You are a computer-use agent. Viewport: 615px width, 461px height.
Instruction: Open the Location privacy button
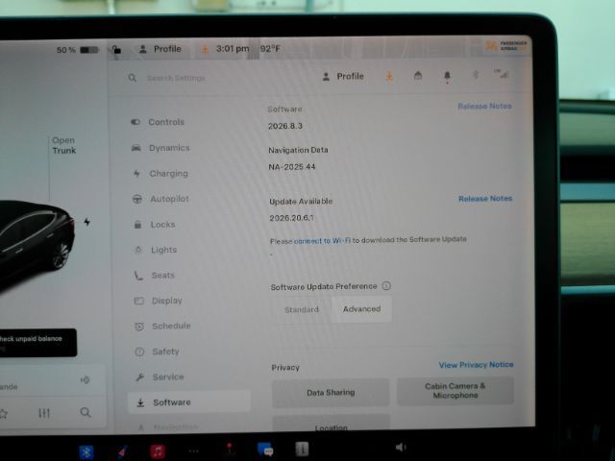331,425
